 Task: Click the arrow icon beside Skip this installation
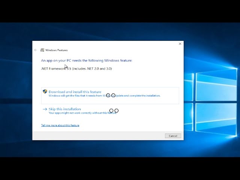tap(45, 109)
